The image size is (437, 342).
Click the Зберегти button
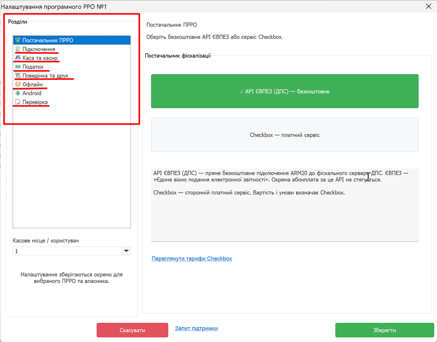tap(385, 330)
